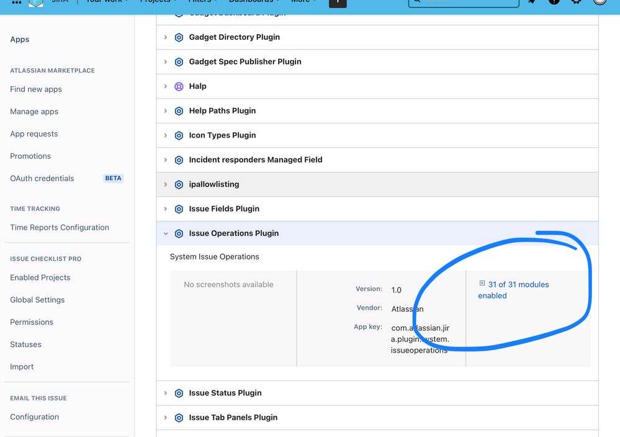This screenshot has width=620, height=437.
Task: Select the Help Paths Plugin title
Action: [x=222, y=110]
